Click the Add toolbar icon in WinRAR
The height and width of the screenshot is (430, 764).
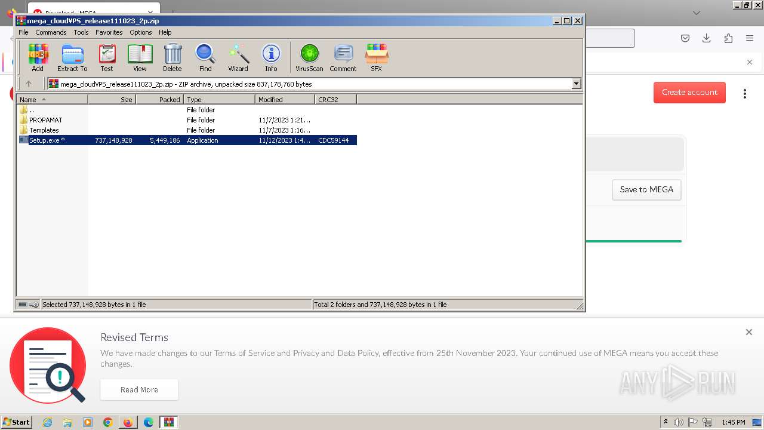38,58
